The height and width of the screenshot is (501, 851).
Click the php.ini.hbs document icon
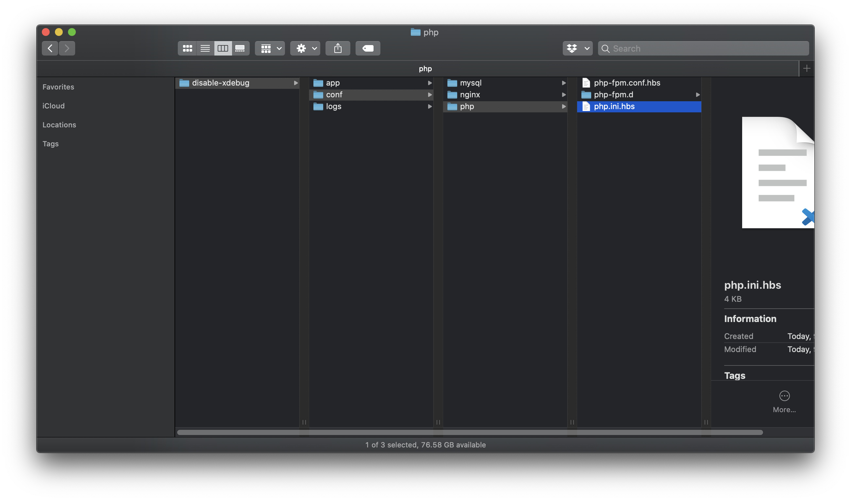click(x=586, y=106)
